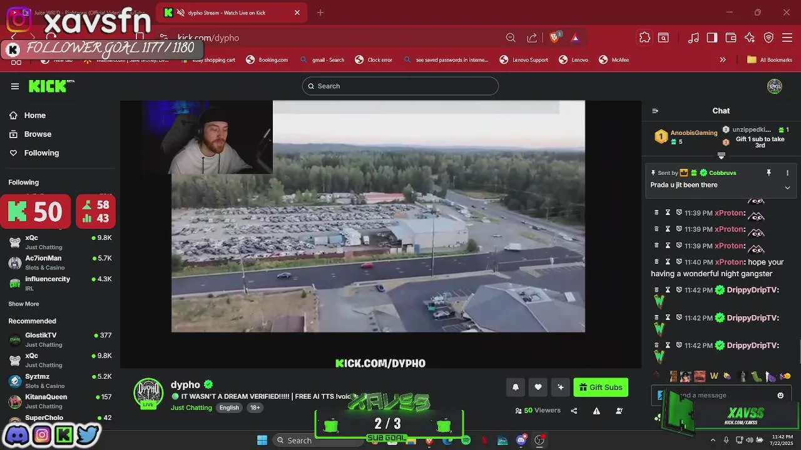Image resolution: width=801 pixels, height=450 pixels.
Task: Show more bookmarks with the chevrons
Action: (x=723, y=60)
